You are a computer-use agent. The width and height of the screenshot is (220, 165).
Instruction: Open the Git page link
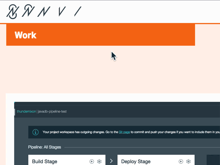124,132
